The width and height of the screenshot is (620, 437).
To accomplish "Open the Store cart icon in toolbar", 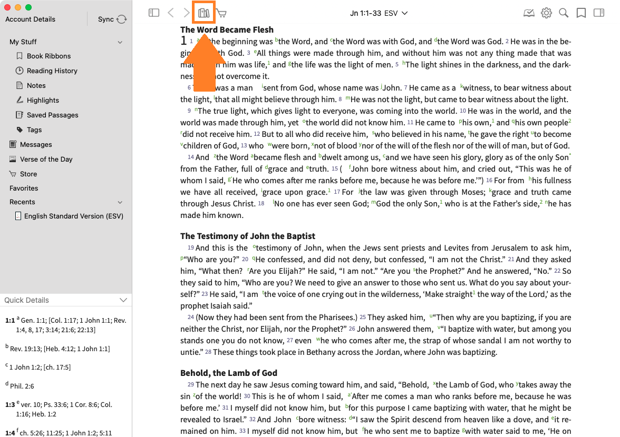I will coord(221,13).
